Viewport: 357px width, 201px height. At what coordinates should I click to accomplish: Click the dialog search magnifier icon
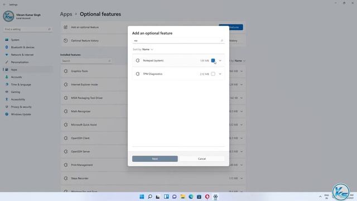[x=222, y=41]
